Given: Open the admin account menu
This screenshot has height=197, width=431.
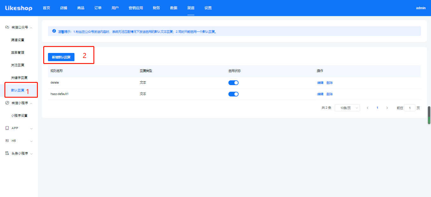Looking at the screenshot, I should 421,8.
